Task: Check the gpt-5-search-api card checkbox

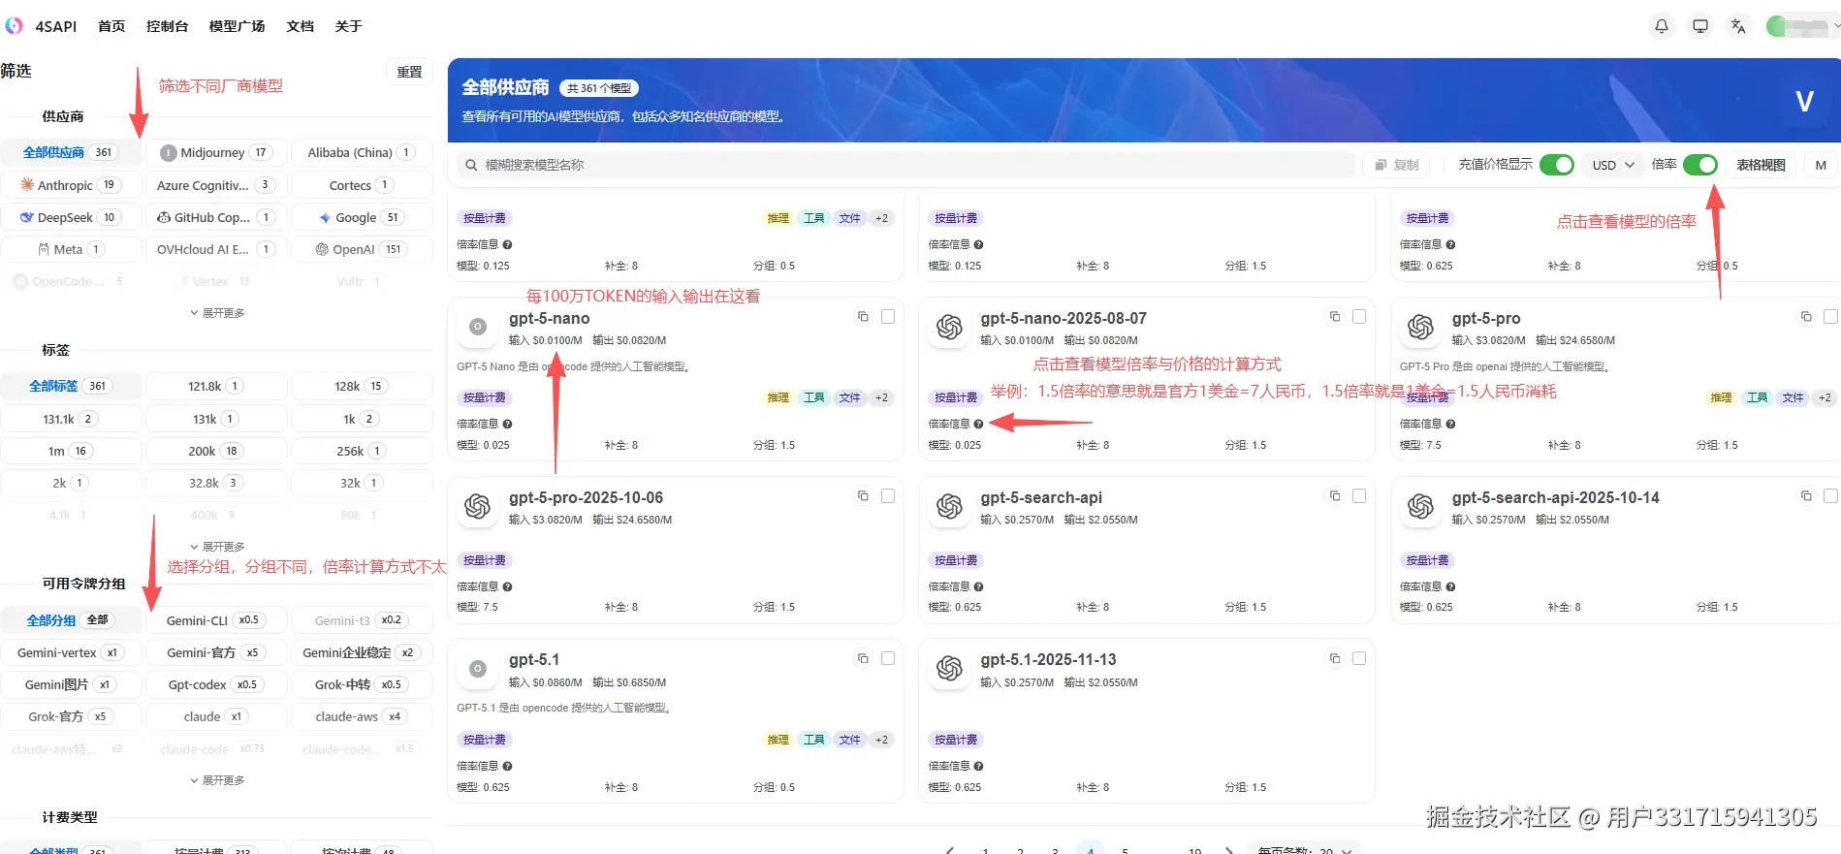Action: 1359,496
